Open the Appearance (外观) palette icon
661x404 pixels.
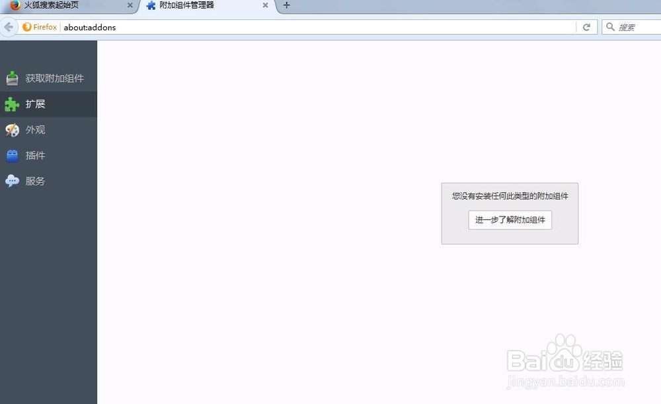[12, 130]
